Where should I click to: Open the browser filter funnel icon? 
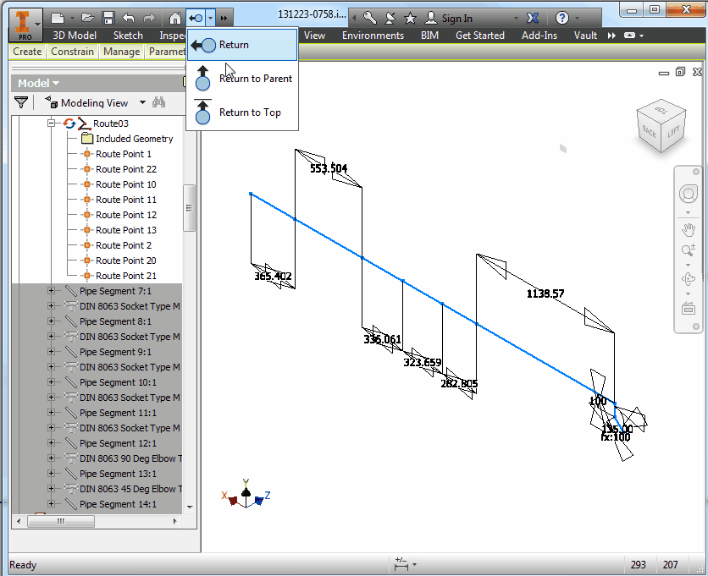click(x=21, y=103)
